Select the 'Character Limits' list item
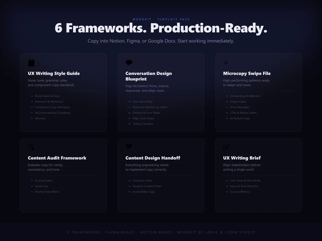The image size is (322, 241). (142, 180)
